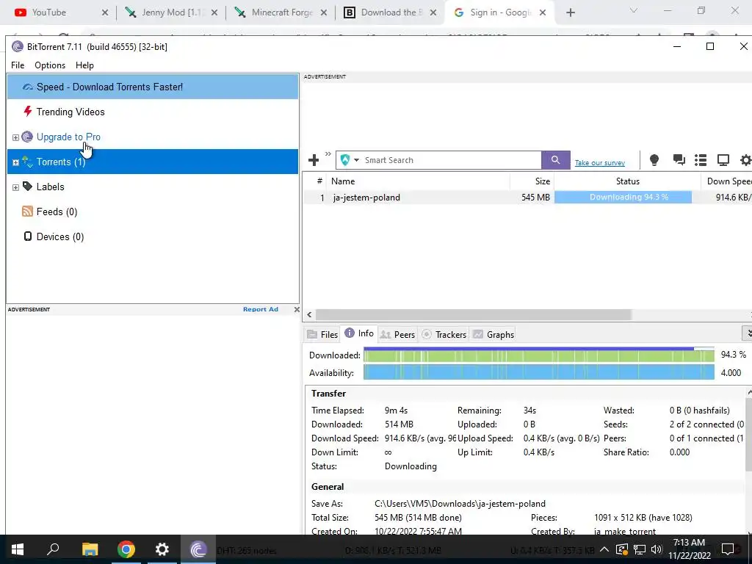Sort by the Name column header
752x564 pixels.
418,181
